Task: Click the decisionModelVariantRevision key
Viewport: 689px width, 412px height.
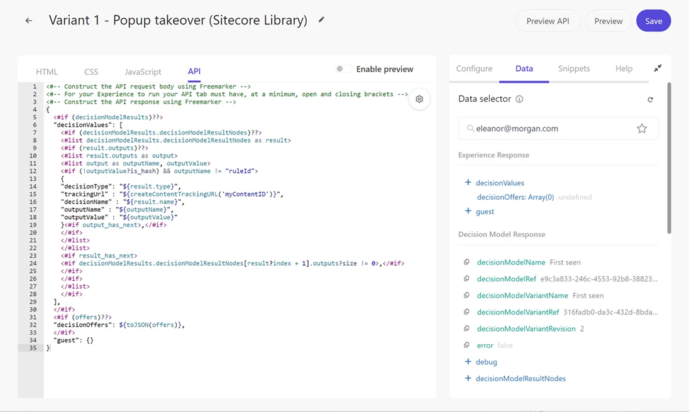Action: click(526, 329)
